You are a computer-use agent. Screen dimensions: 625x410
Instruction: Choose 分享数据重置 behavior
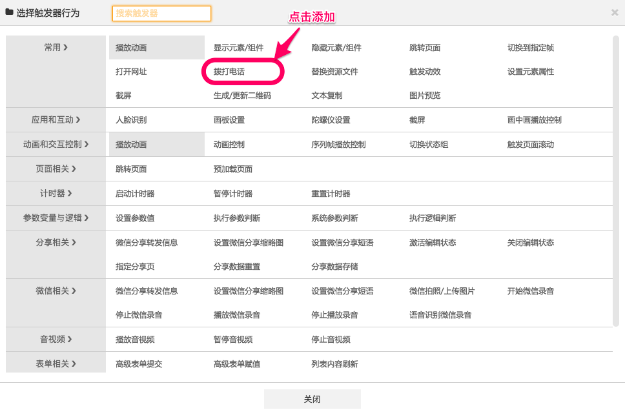[237, 267]
